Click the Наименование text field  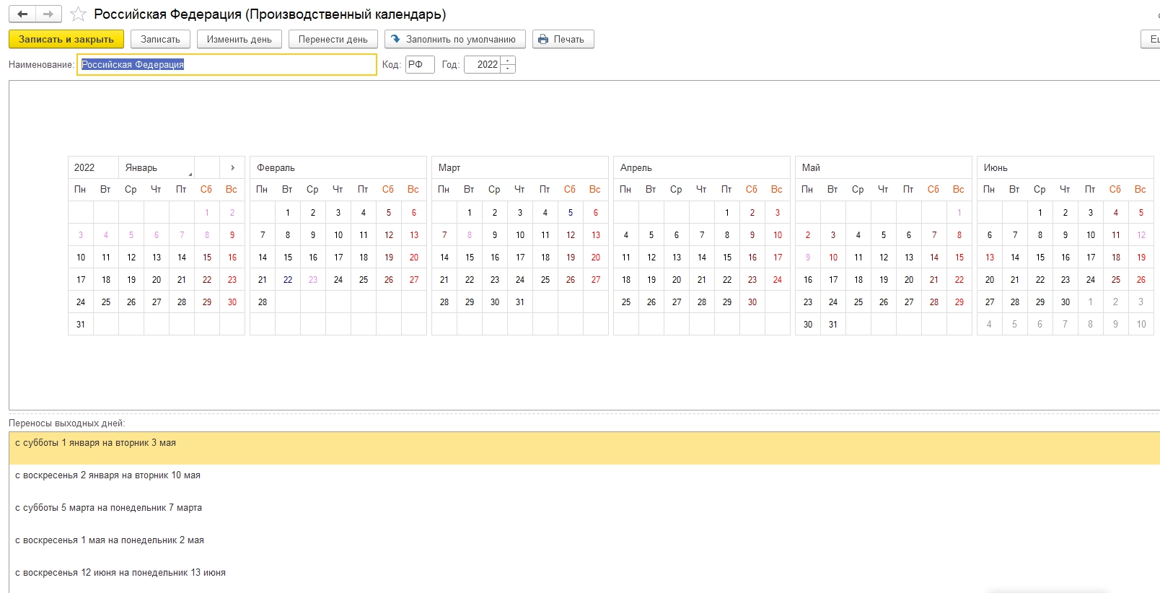point(227,64)
